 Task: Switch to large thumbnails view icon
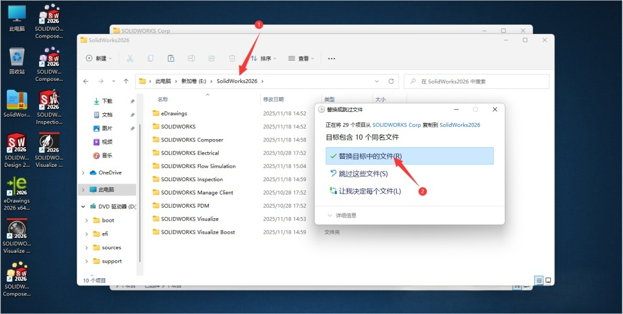tap(549, 281)
